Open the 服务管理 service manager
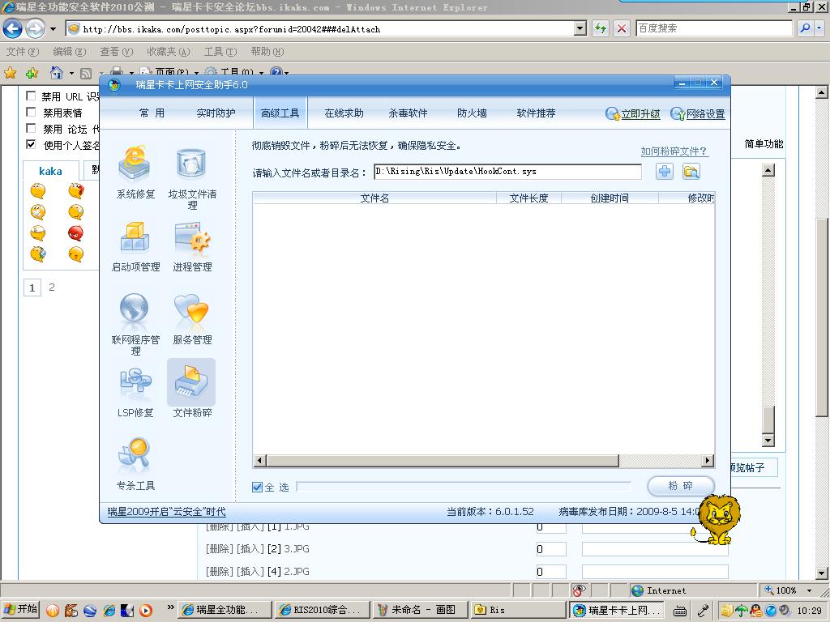 [x=192, y=318]
